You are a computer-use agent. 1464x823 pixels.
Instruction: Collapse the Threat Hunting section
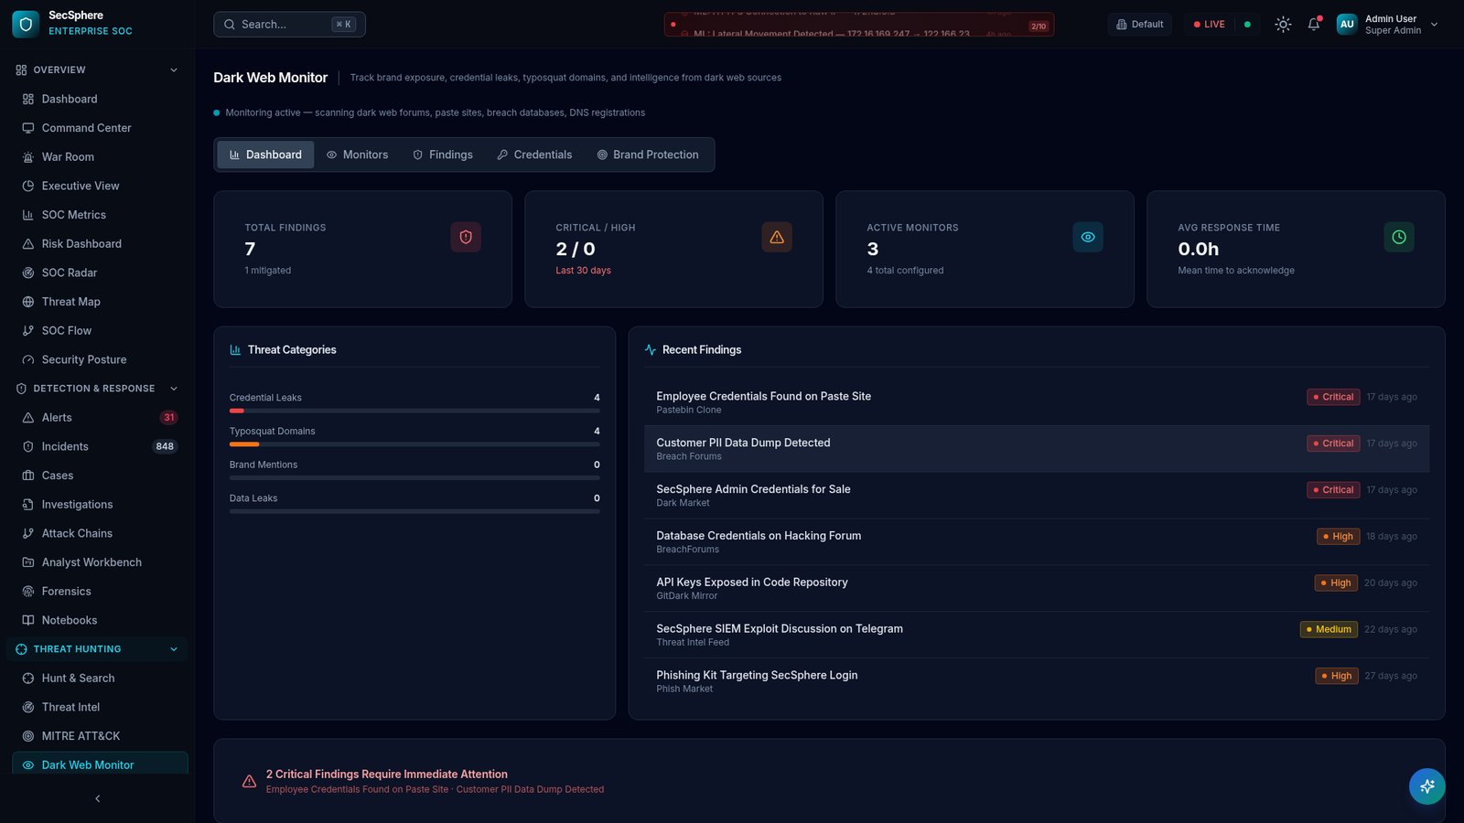click(x=97, y=649)
